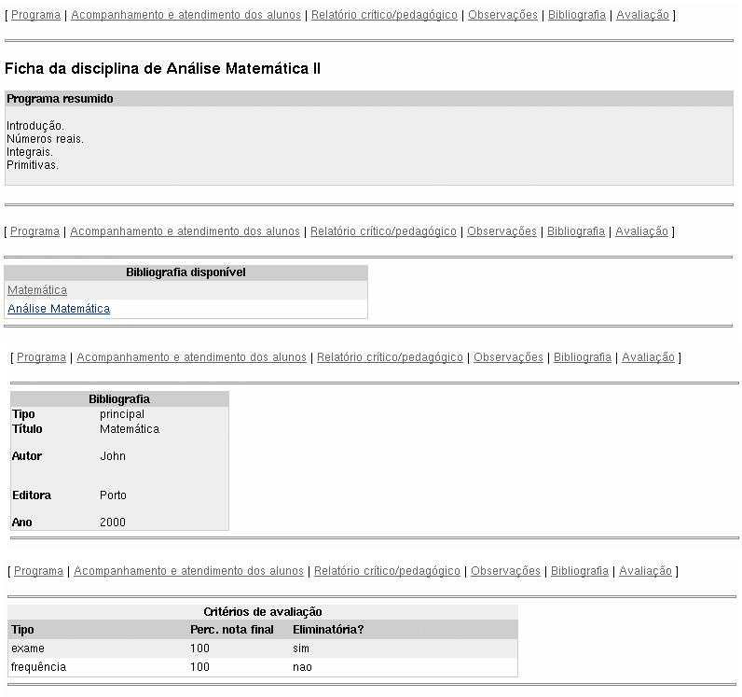This screenshot has width=742, height=697.
Task: Select Observações in the topmost navigation bar
Action: [502, 15]
